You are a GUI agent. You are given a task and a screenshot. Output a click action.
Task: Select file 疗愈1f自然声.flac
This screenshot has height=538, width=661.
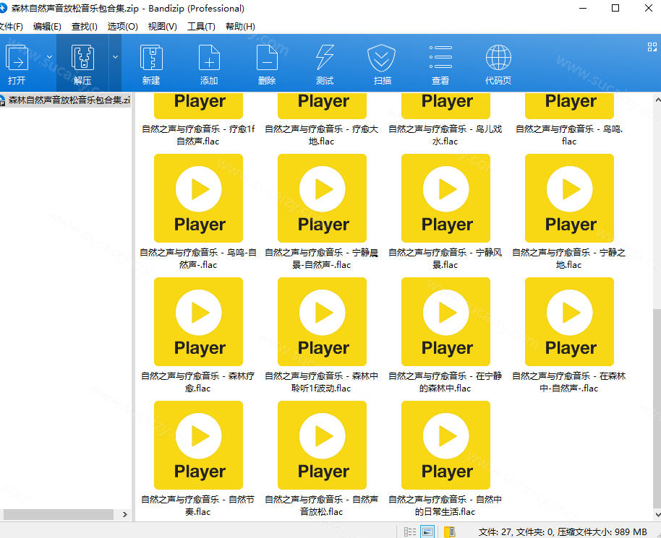(x=198, y=120)
